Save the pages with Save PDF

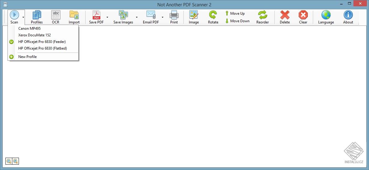(x=96, y=17)
